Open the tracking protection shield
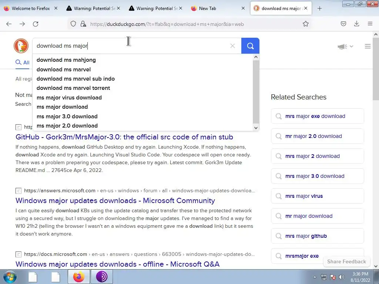379x284 pixels. coord(73,24)
